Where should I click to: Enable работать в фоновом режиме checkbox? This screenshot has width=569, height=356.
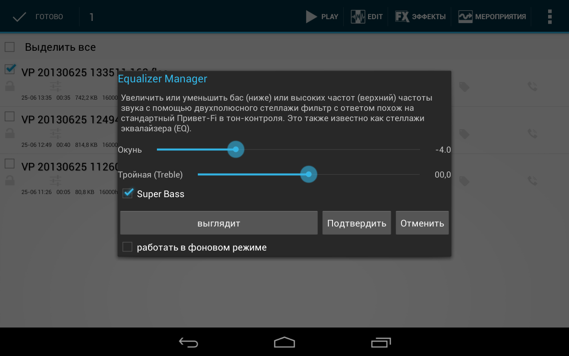pyautogui.click(x=128, y=247)
